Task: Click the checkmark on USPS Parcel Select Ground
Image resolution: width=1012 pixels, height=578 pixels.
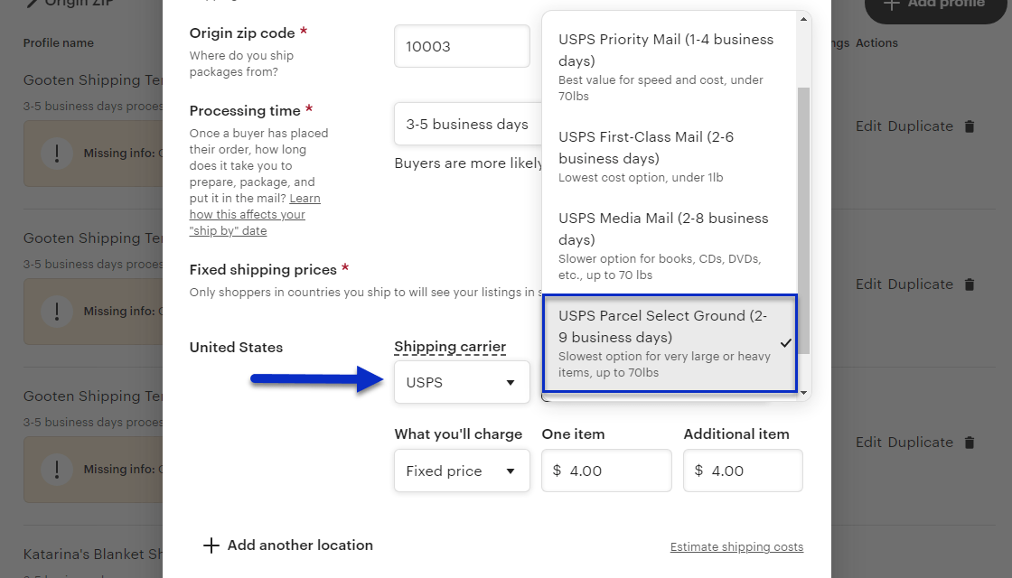Action: click(x=786, y=343)
